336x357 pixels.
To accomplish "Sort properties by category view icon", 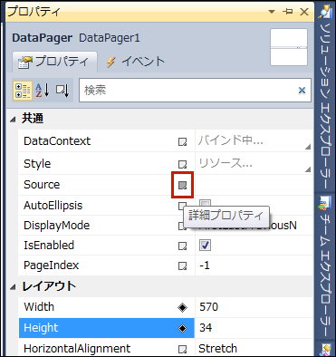I will pyautogui.click(x=23, y=91).
